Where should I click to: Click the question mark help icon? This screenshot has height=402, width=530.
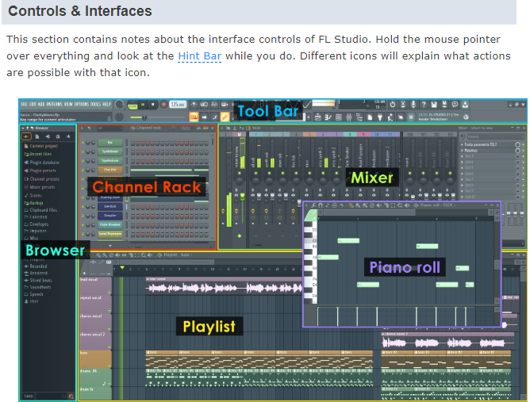[x=424, y=105]
